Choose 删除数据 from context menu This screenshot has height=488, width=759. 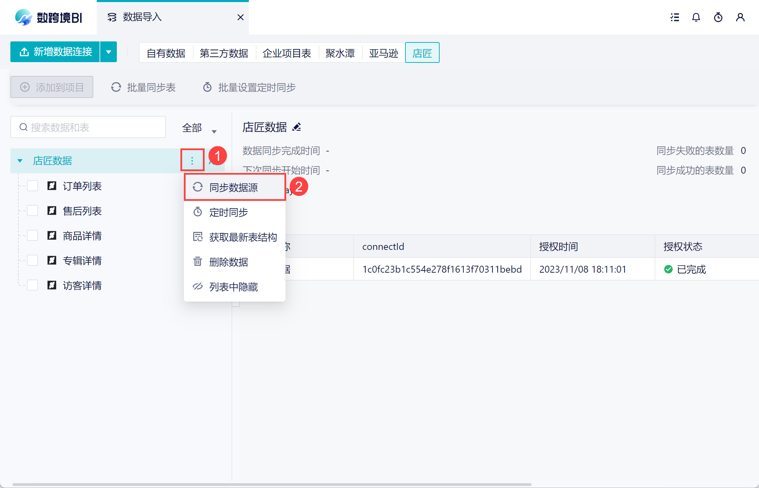pos(228,262)
